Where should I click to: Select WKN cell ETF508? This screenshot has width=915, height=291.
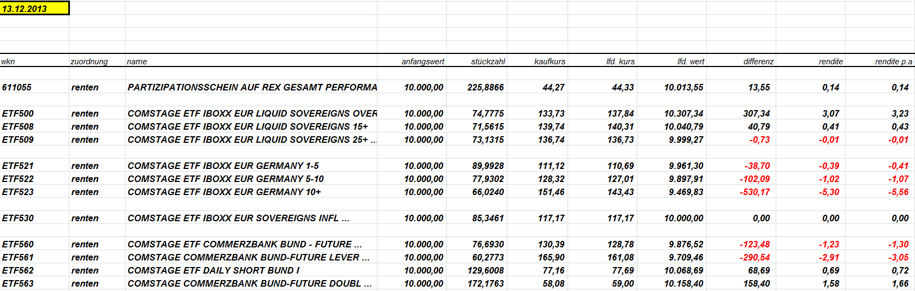point(34,126)
